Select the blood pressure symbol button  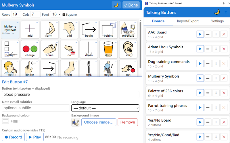pyautogui.click(x=128, y=30)
